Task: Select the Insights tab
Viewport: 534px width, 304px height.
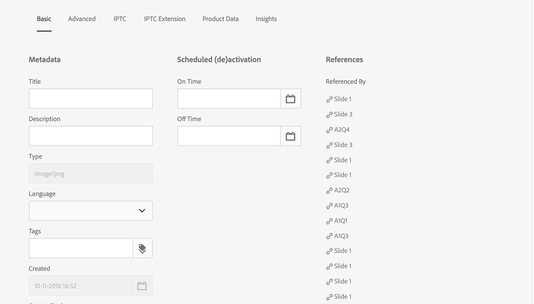Action: 266,19
